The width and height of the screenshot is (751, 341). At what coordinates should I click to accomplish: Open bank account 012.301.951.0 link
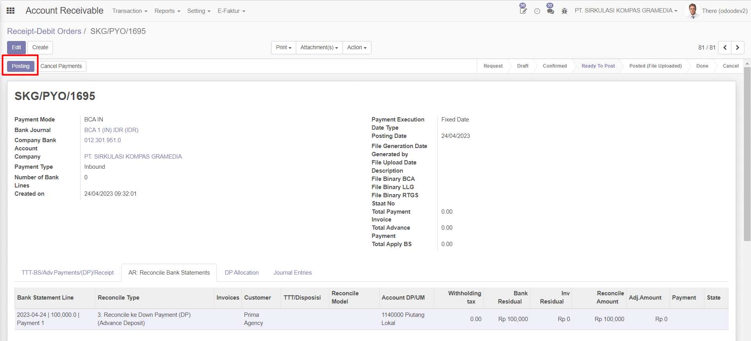[x=103, y=140]
